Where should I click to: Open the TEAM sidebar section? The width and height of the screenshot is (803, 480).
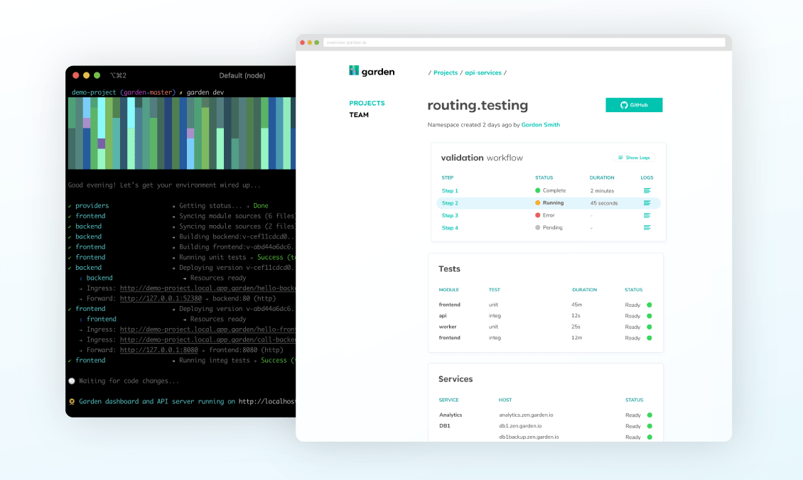[359, 114]
